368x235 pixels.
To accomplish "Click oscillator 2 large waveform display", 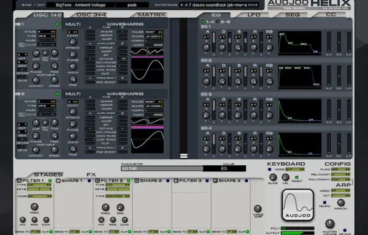I will click(x=147, y=141).
